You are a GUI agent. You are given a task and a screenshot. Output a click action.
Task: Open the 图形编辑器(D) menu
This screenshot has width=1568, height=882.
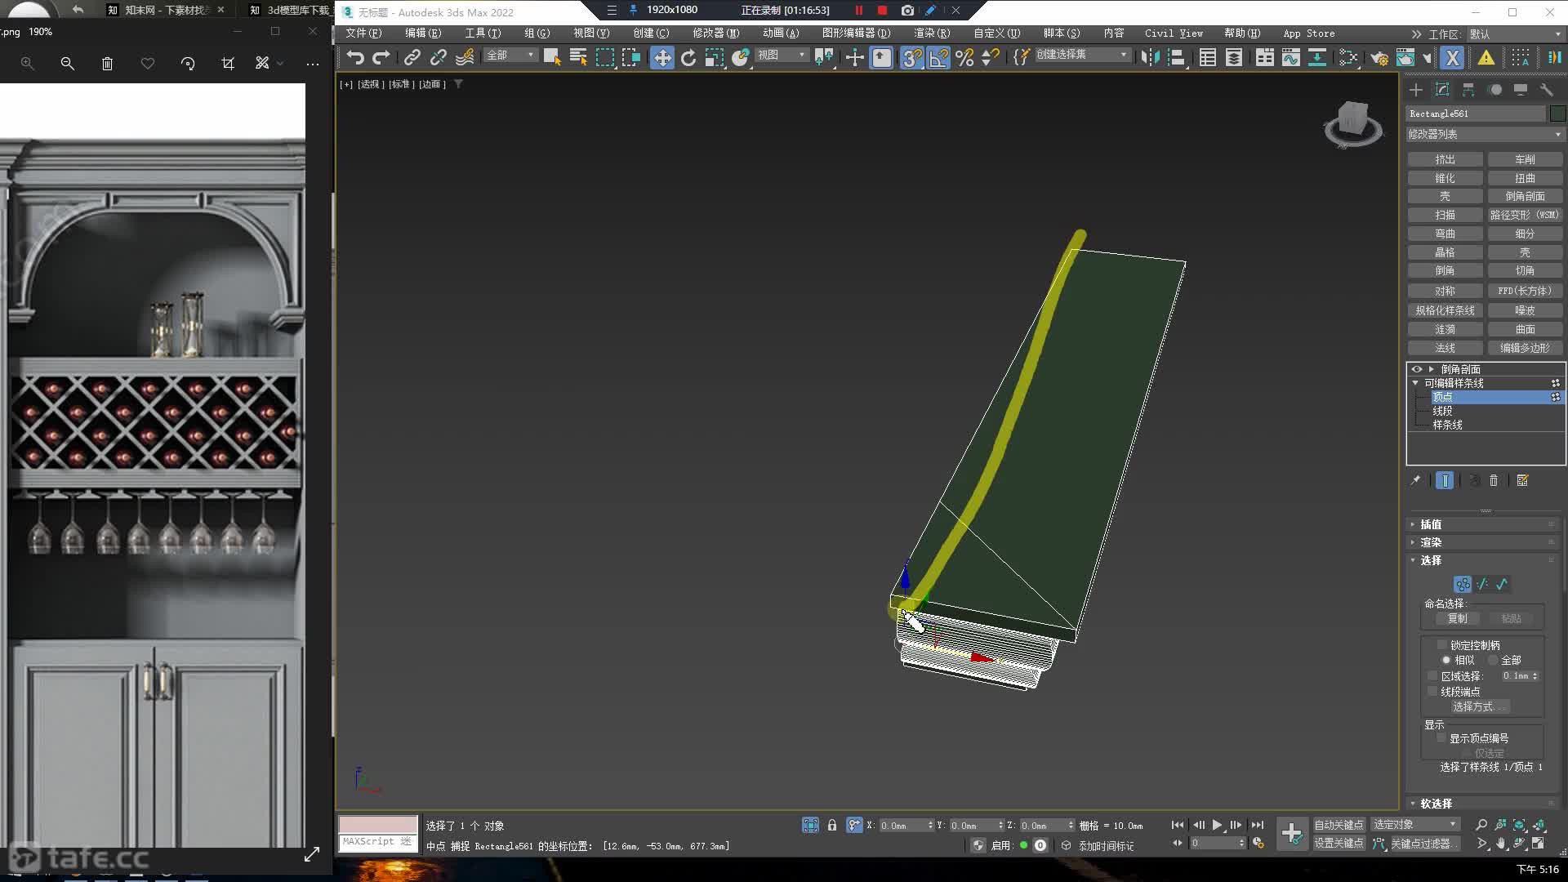pos(856,33)
